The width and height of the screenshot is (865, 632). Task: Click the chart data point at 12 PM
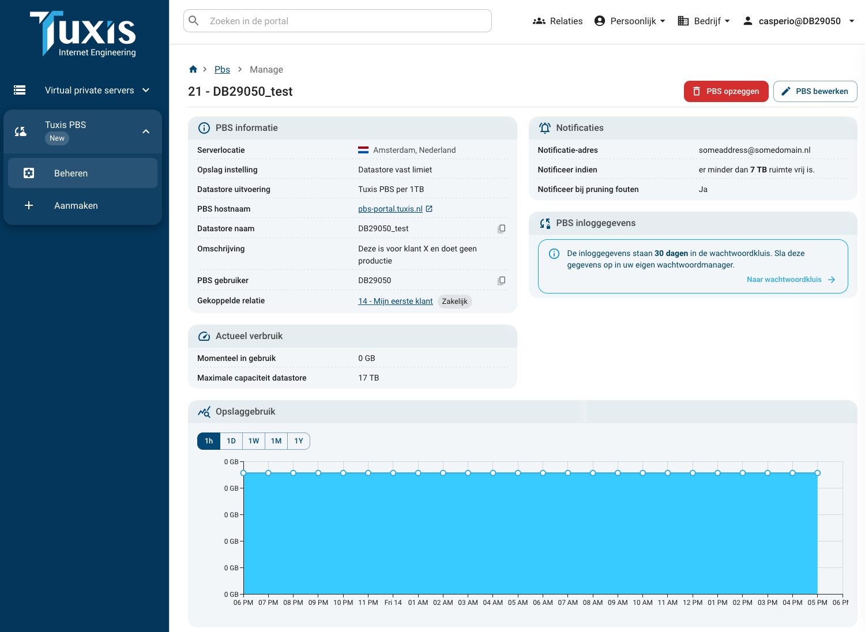pyautogui.click(x=693, y=473)
